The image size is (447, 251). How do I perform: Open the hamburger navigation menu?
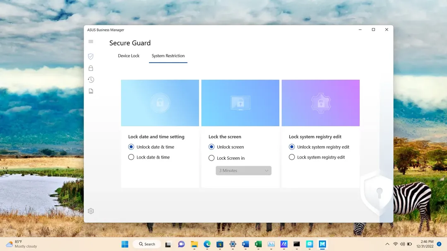coord(91,42)
